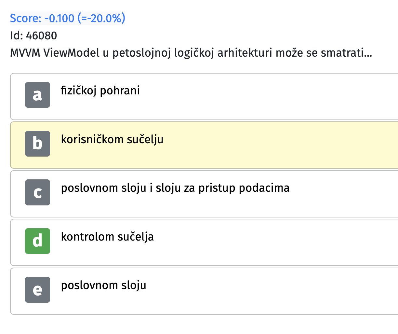Select answer text 'fizičkoj pohrani'
The width and height of the screenshot is (398, 334).
click(100, 91)
